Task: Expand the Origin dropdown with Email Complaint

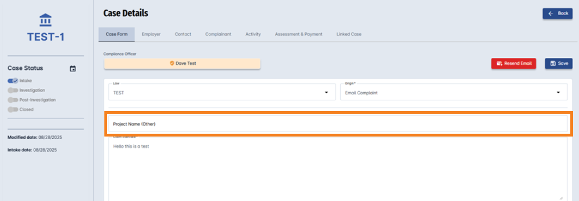Action: coord(454,92)
